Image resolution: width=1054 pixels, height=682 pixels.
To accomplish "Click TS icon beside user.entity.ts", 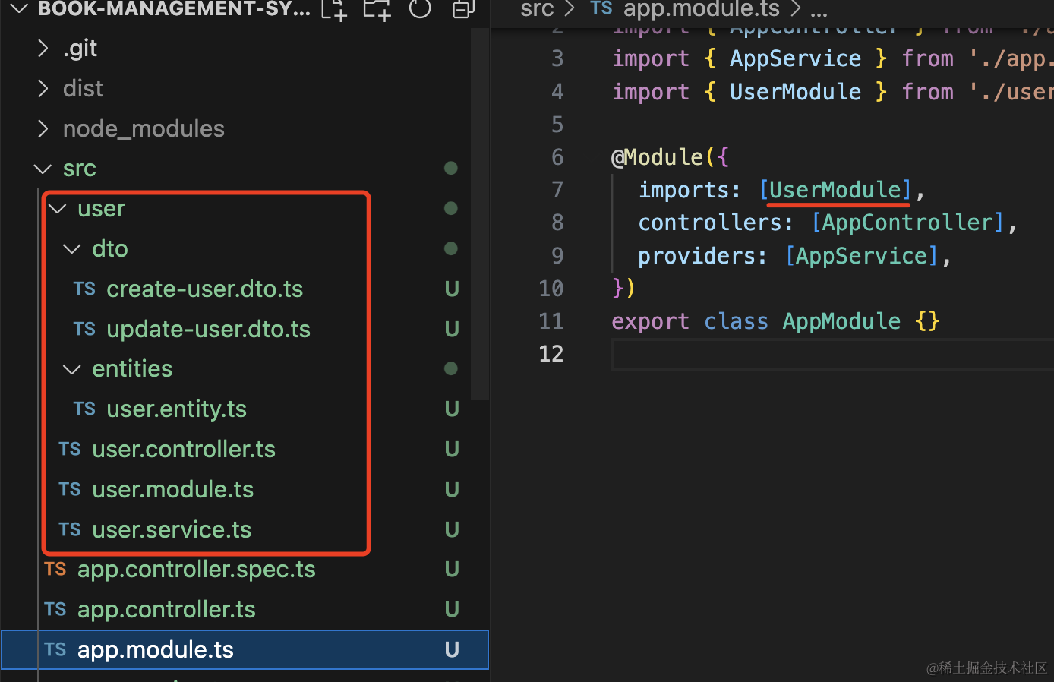I will (x=84, y=409).
